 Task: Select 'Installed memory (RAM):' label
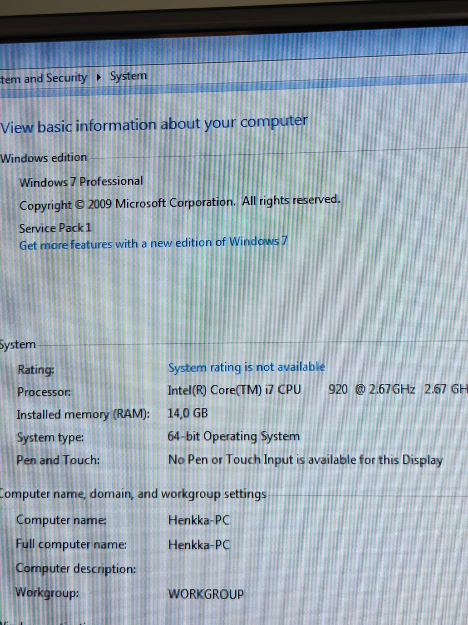click(83, 415)
